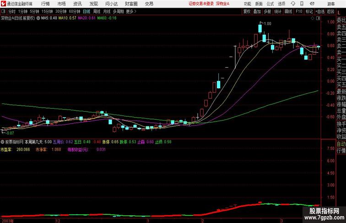
Task: Click the 3 month marker on time axis
Action: click(281, 221)
